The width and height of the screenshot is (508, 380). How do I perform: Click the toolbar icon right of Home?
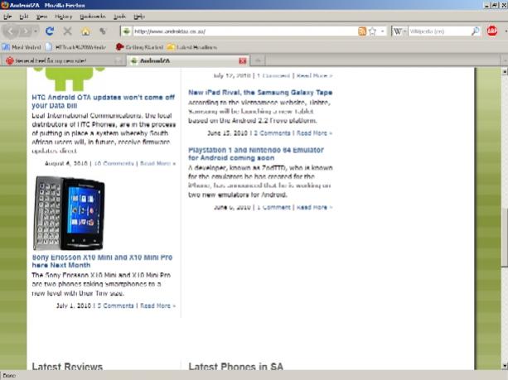pyautogui.click(x=103, y=31)
